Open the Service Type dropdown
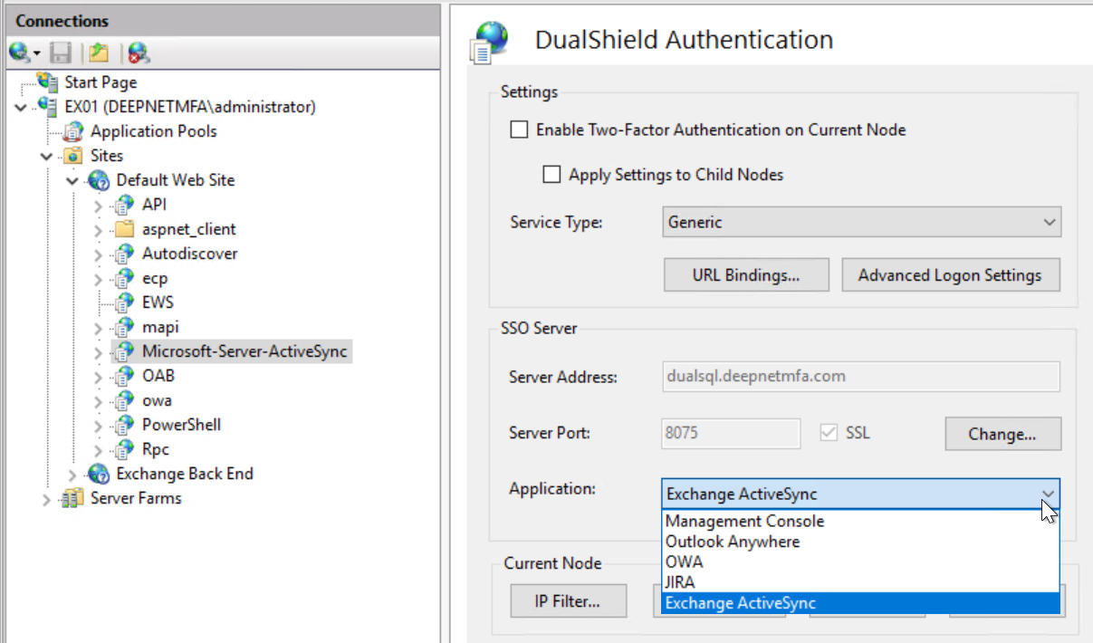Image resolution: width=1093 pixels, height=643 pixels. [x=861, y=222]
